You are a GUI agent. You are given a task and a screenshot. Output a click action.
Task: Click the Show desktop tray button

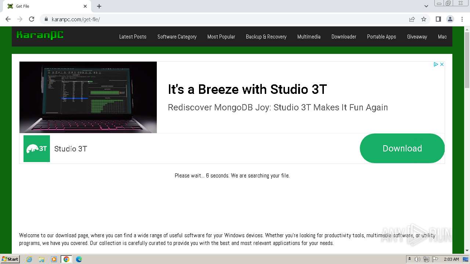[x=466, y=259]
